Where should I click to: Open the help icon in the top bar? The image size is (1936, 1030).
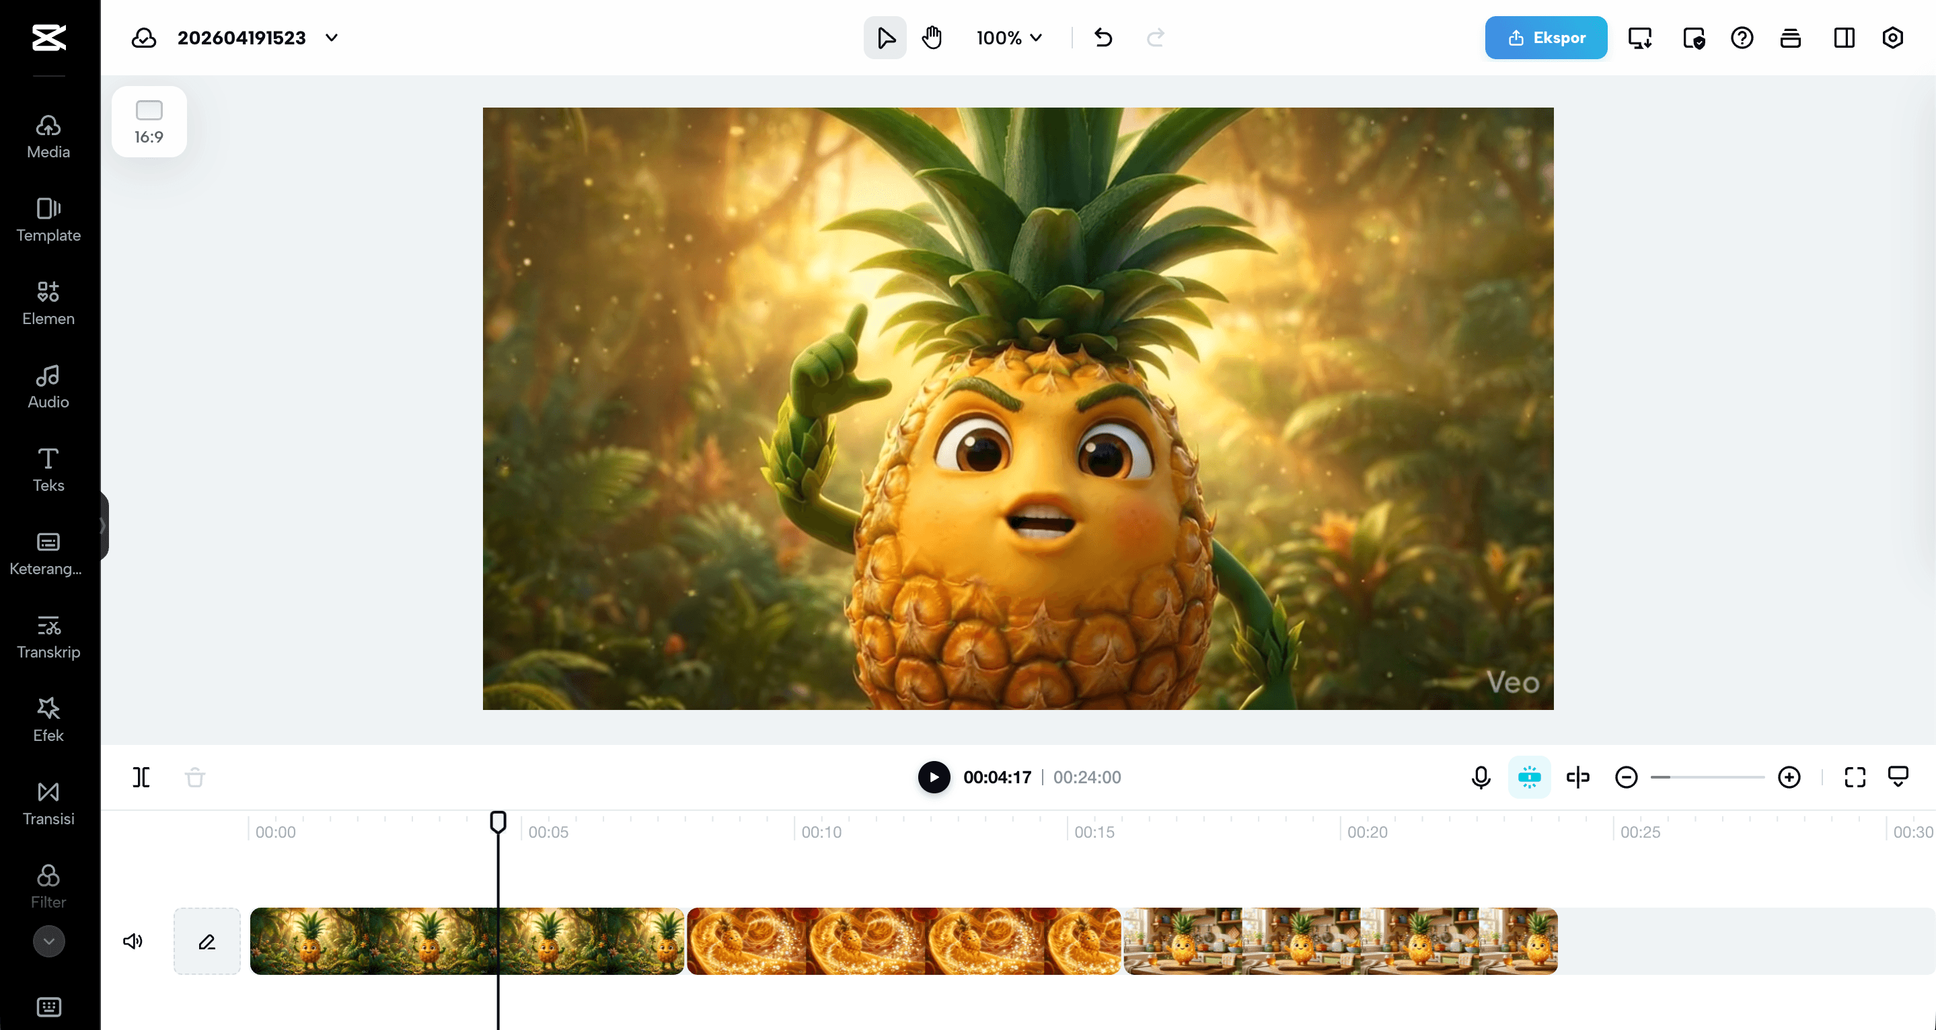1742,37
